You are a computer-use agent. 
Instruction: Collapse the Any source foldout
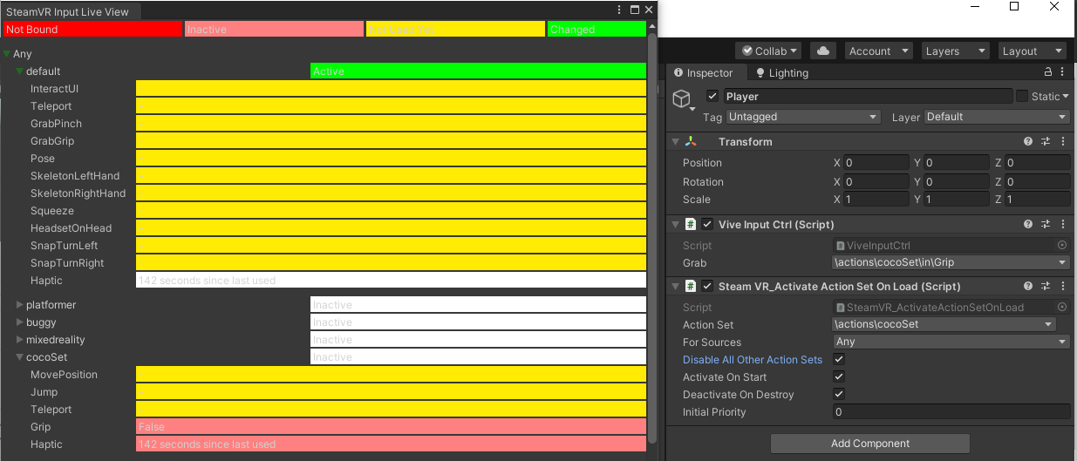[x=7, y=54]
